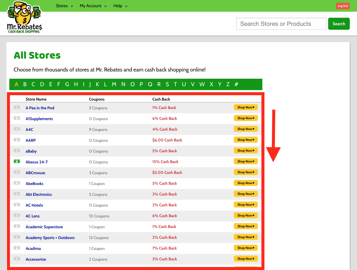The width and height of the screenshot is (357, 270).
Task: Click the Mr. Rebates logo
Action: tap(24, 17)
